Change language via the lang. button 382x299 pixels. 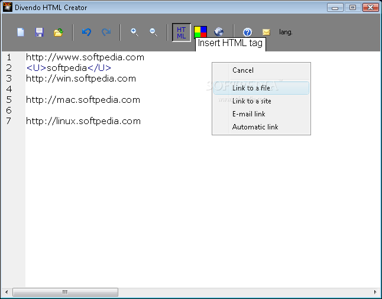[x=286, y=32]
